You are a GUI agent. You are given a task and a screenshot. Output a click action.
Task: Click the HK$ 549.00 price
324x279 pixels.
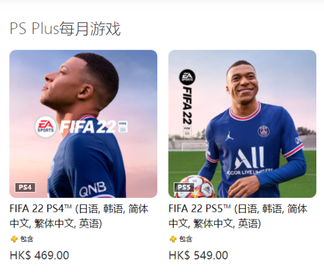click(198, 255)
